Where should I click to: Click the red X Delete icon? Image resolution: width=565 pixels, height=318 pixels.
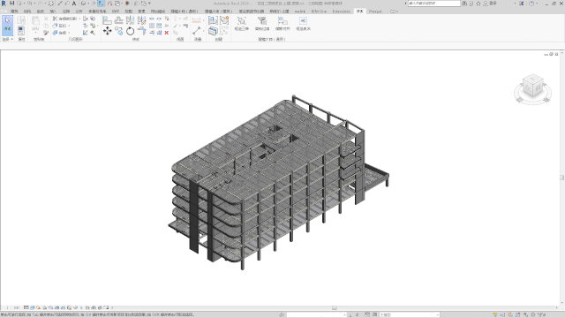tap(167, 33)
